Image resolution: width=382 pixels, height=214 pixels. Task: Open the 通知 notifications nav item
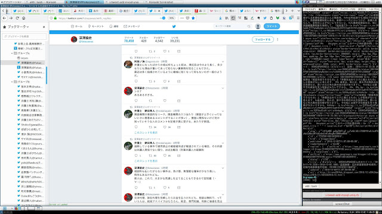point(114,26)
